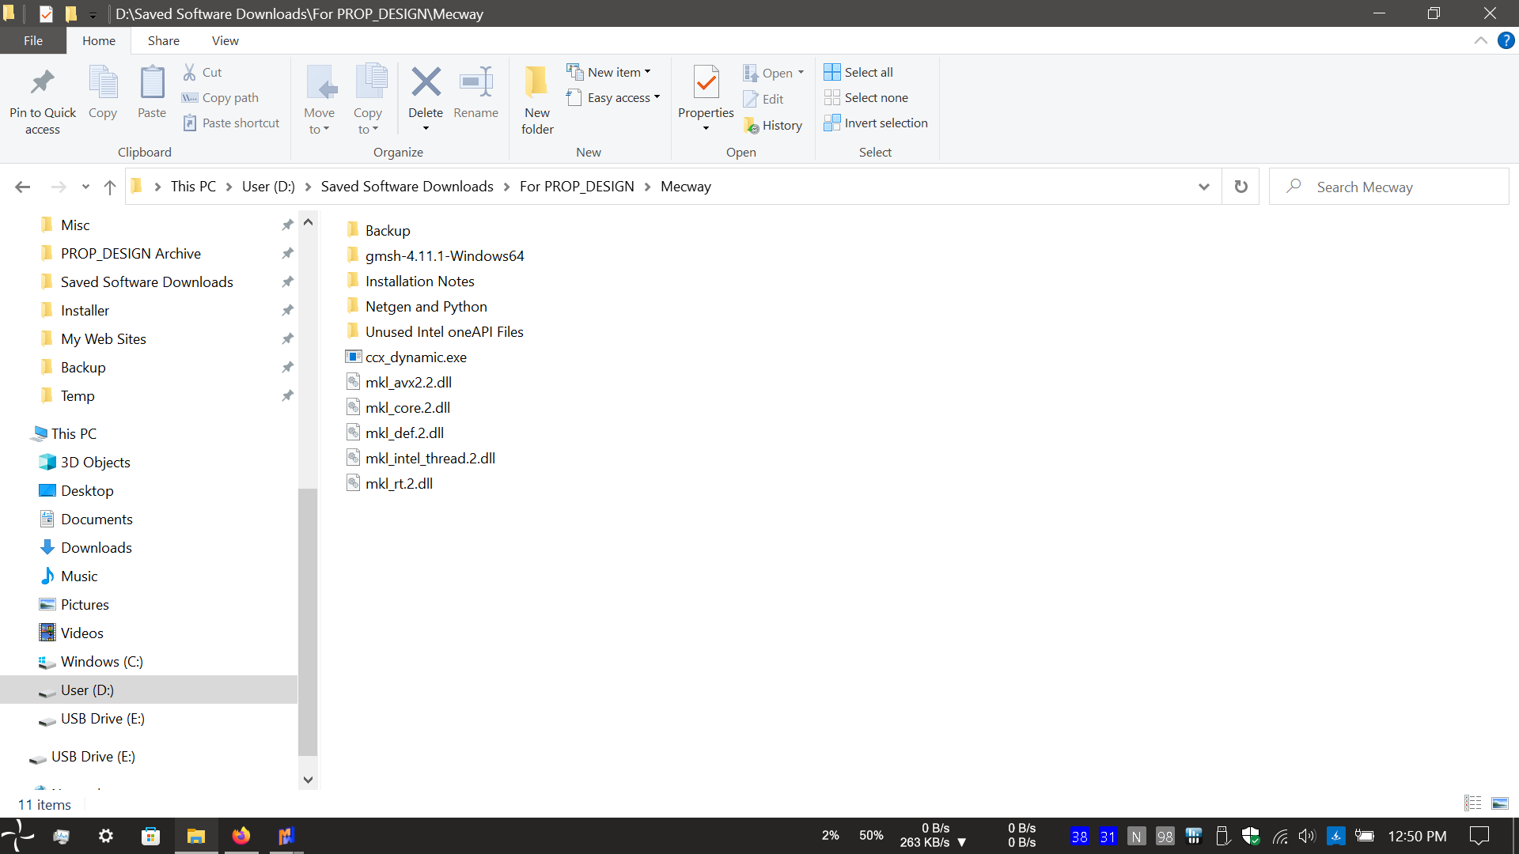The image size is (1519, 854).
Task: Click the Open dropdown in the ribbon
Action: (773, 73)
